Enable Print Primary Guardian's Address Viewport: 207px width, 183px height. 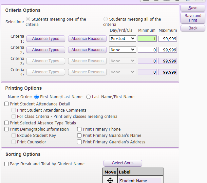(x=80, y=142)
